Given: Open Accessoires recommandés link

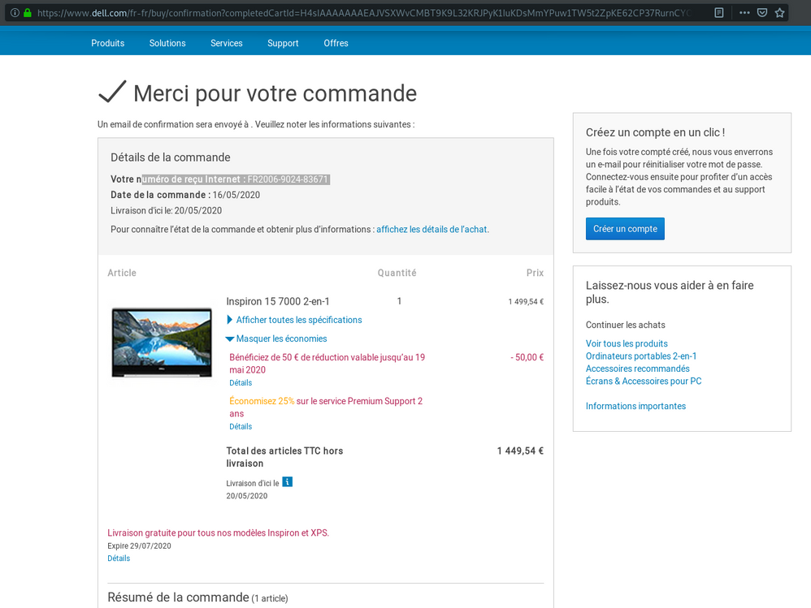Looking at the screenshot, I should click(x=637, y=369).
